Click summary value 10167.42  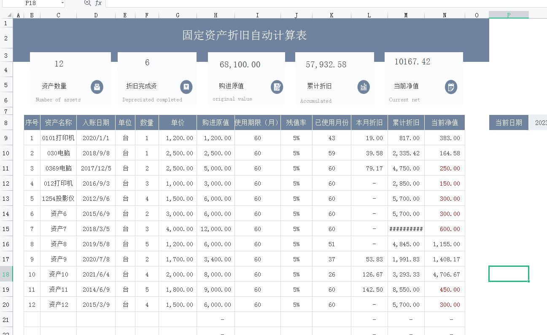click(x=412, y=61)
